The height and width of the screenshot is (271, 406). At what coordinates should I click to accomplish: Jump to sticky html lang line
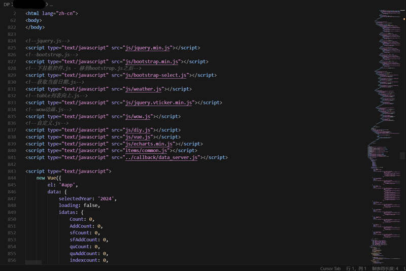click(x=52, y=13)
